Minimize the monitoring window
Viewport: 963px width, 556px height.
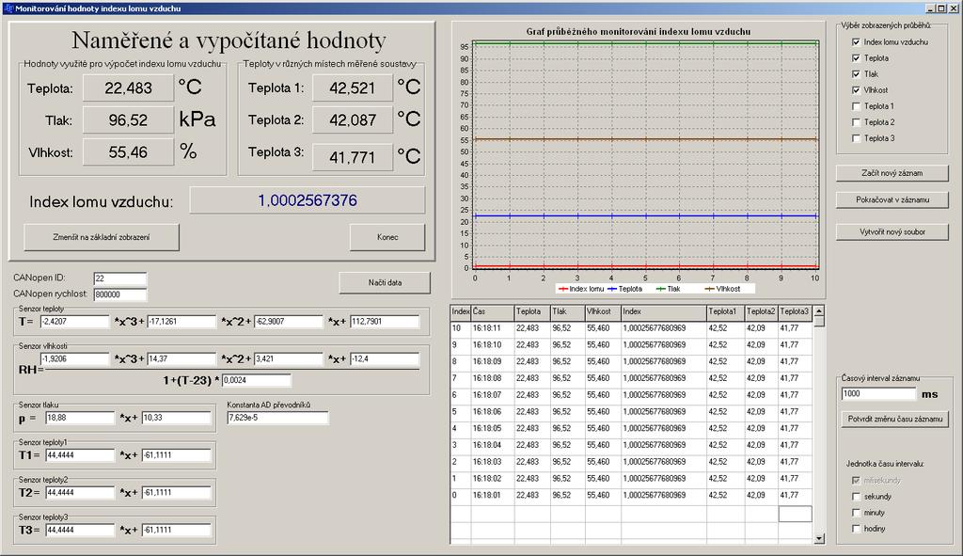pyautogui.click(x=930, y=8)
